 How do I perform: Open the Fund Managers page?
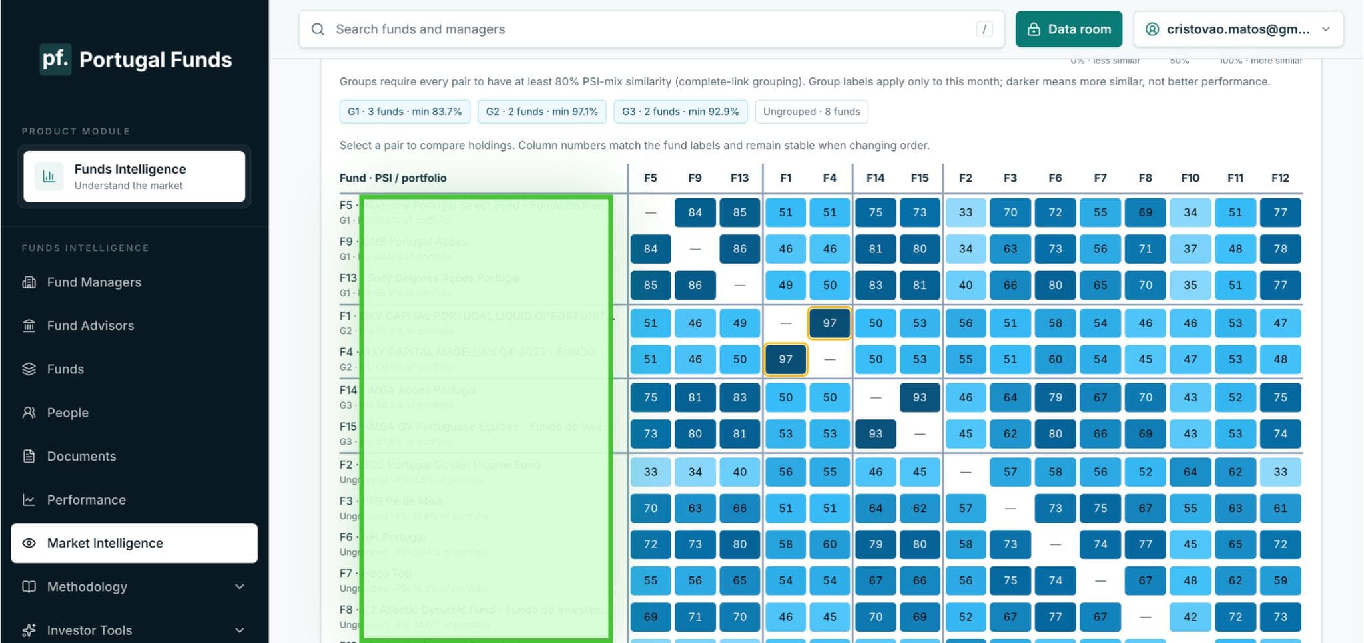[134, 282]
